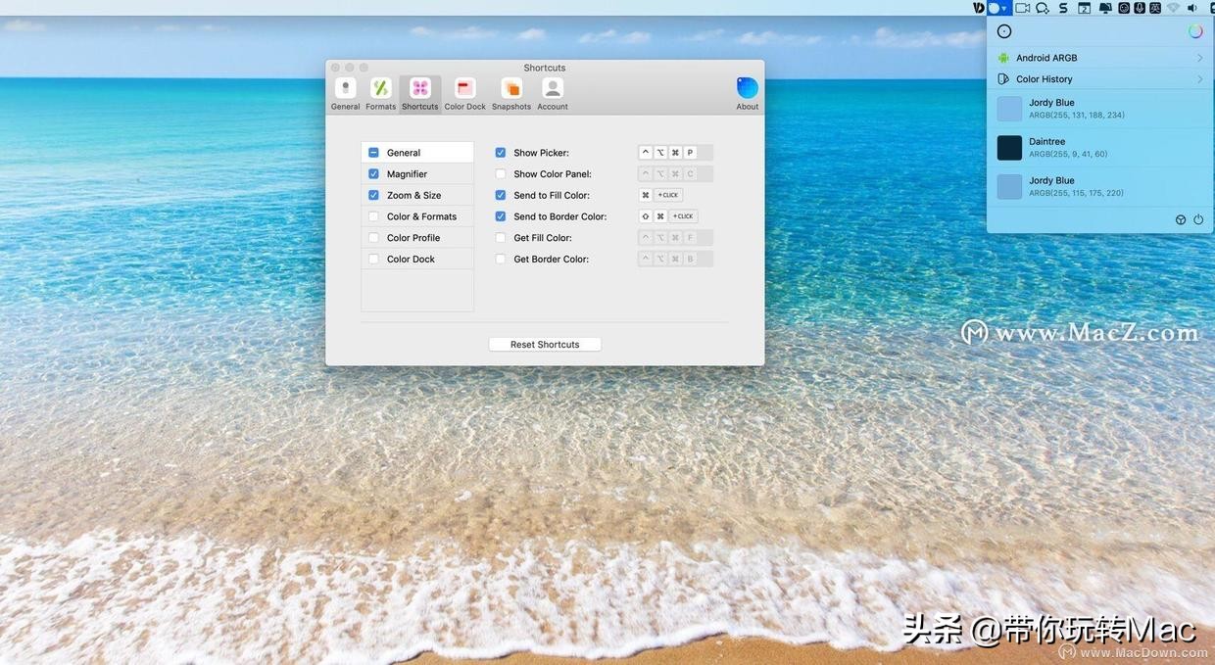Click the steering wheel icon in the popup
1215x665 pixels.
1180,219
